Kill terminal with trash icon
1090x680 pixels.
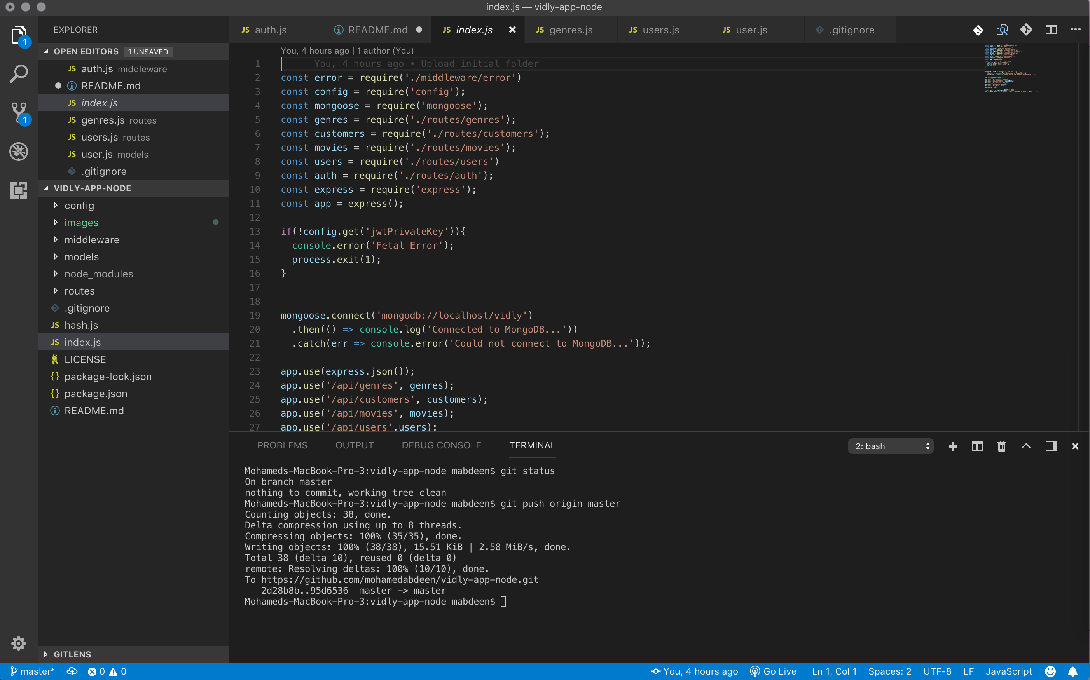coord(1001,446)
